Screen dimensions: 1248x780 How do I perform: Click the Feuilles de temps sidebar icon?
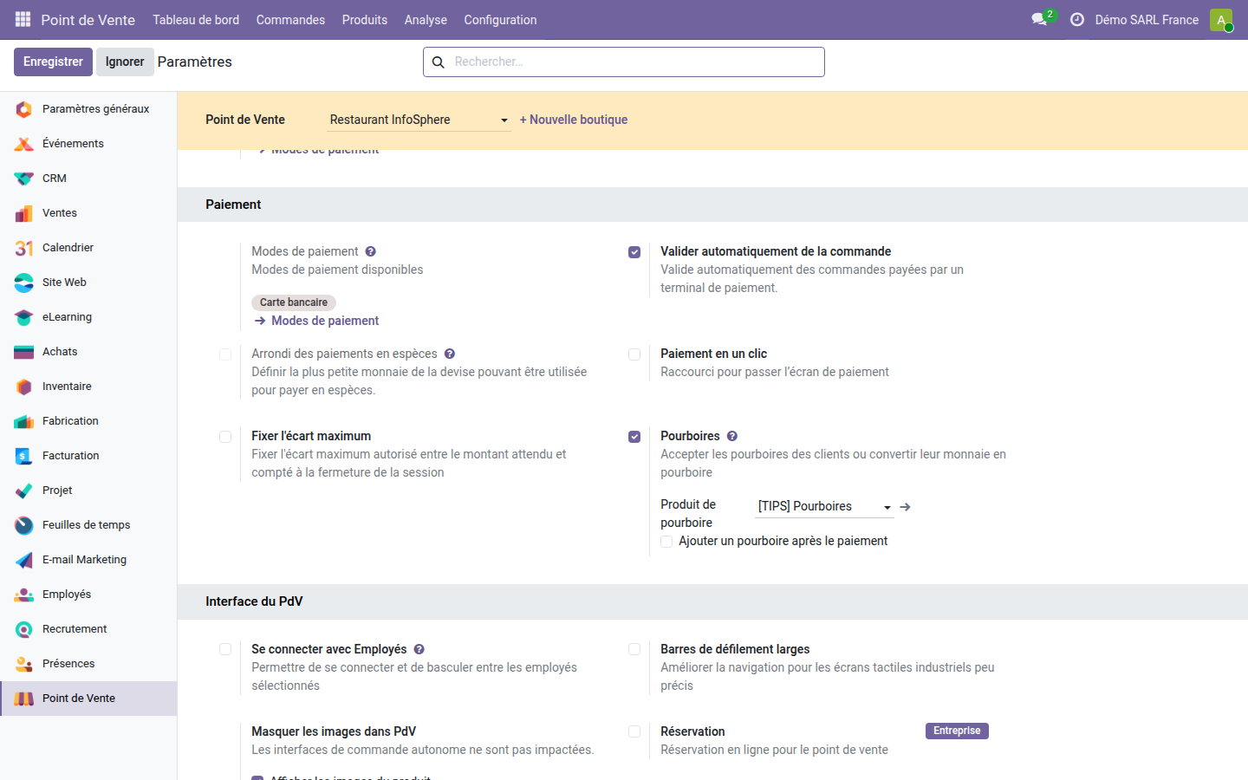click(24, 525)
